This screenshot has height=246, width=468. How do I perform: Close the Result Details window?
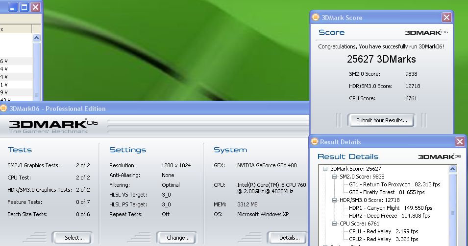[459, 142]
